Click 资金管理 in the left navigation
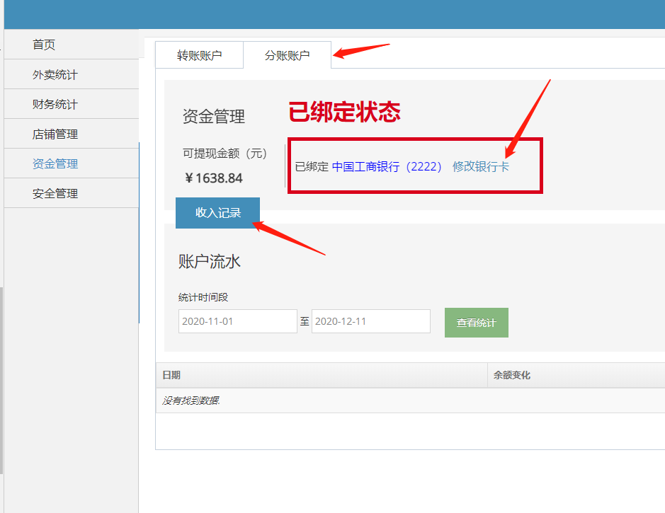The image size is (665, 513). pyautogui.click(x=55, y=163)
